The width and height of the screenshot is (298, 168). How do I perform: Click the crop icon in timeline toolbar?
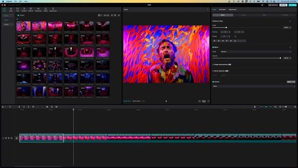(56, 107)
